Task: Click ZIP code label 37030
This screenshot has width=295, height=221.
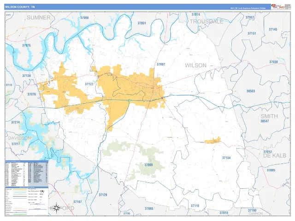Action: (x=273, y=62)
